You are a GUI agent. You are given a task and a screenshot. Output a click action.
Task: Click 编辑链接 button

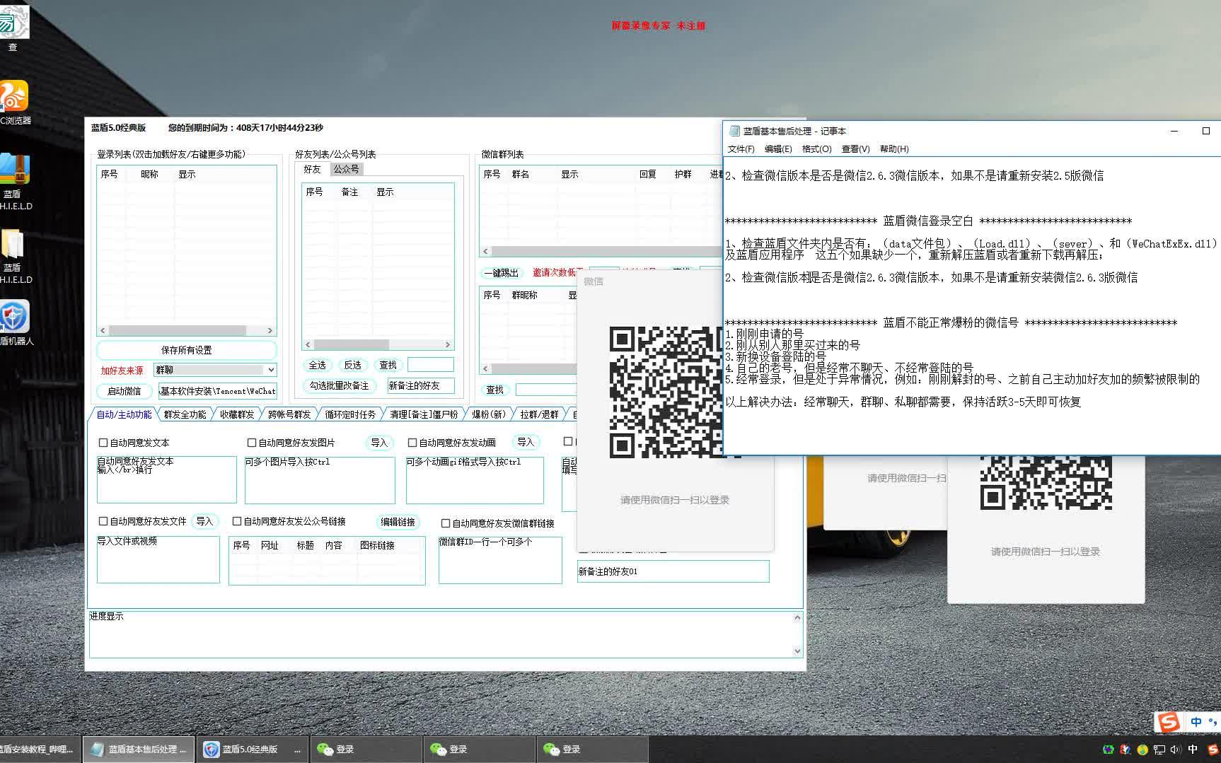click(x=398, y=522)
